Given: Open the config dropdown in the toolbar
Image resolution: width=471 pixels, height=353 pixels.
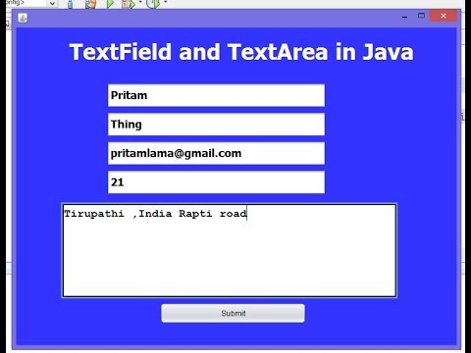Looking at the screenshot, I should click(52, 3).
